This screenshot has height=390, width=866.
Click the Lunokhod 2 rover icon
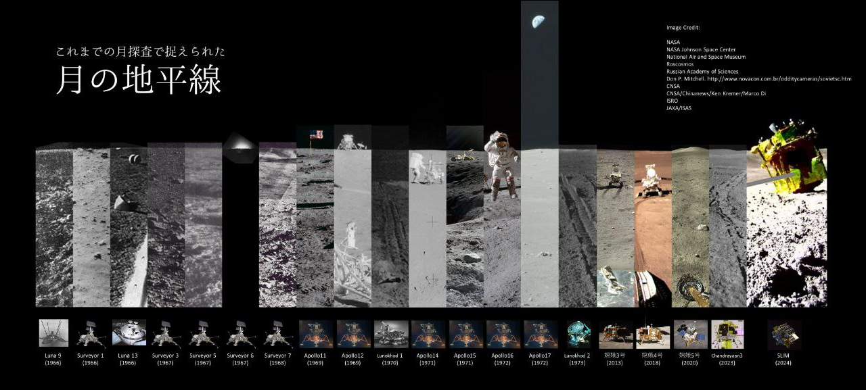pyautogui.click(x=578, y=334)
